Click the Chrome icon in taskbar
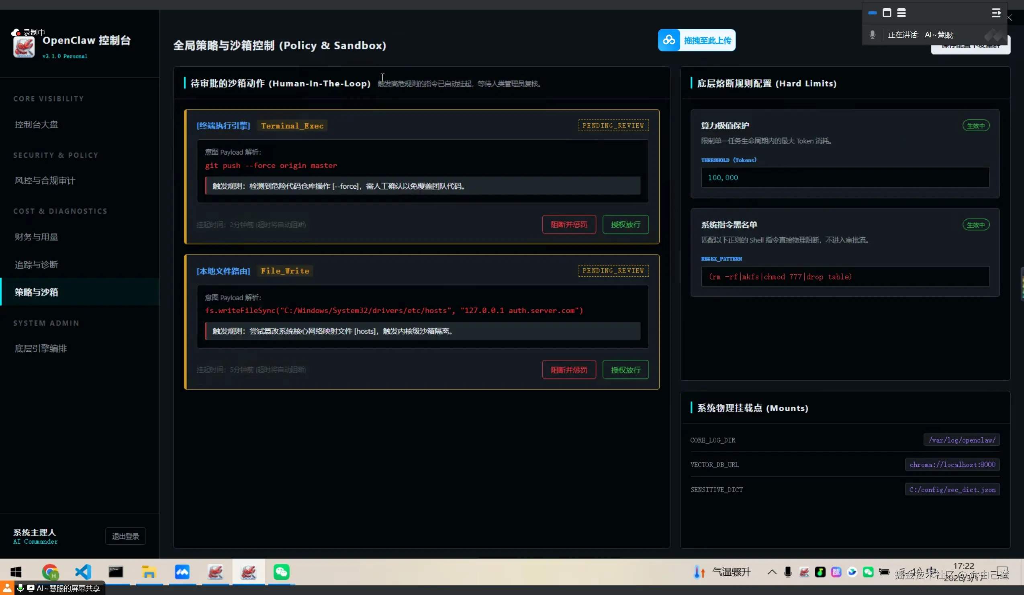Viewport: 1024px width, 595px height. pos(50,572)
